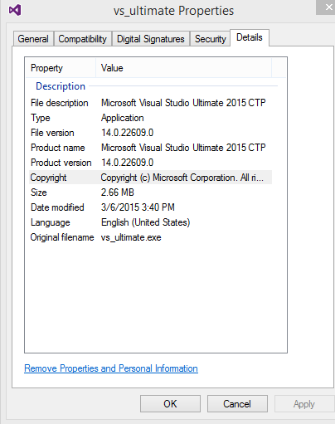Switch to the Security tab
This screenshot has width=335, height=424.
click(x=211, y=38)
